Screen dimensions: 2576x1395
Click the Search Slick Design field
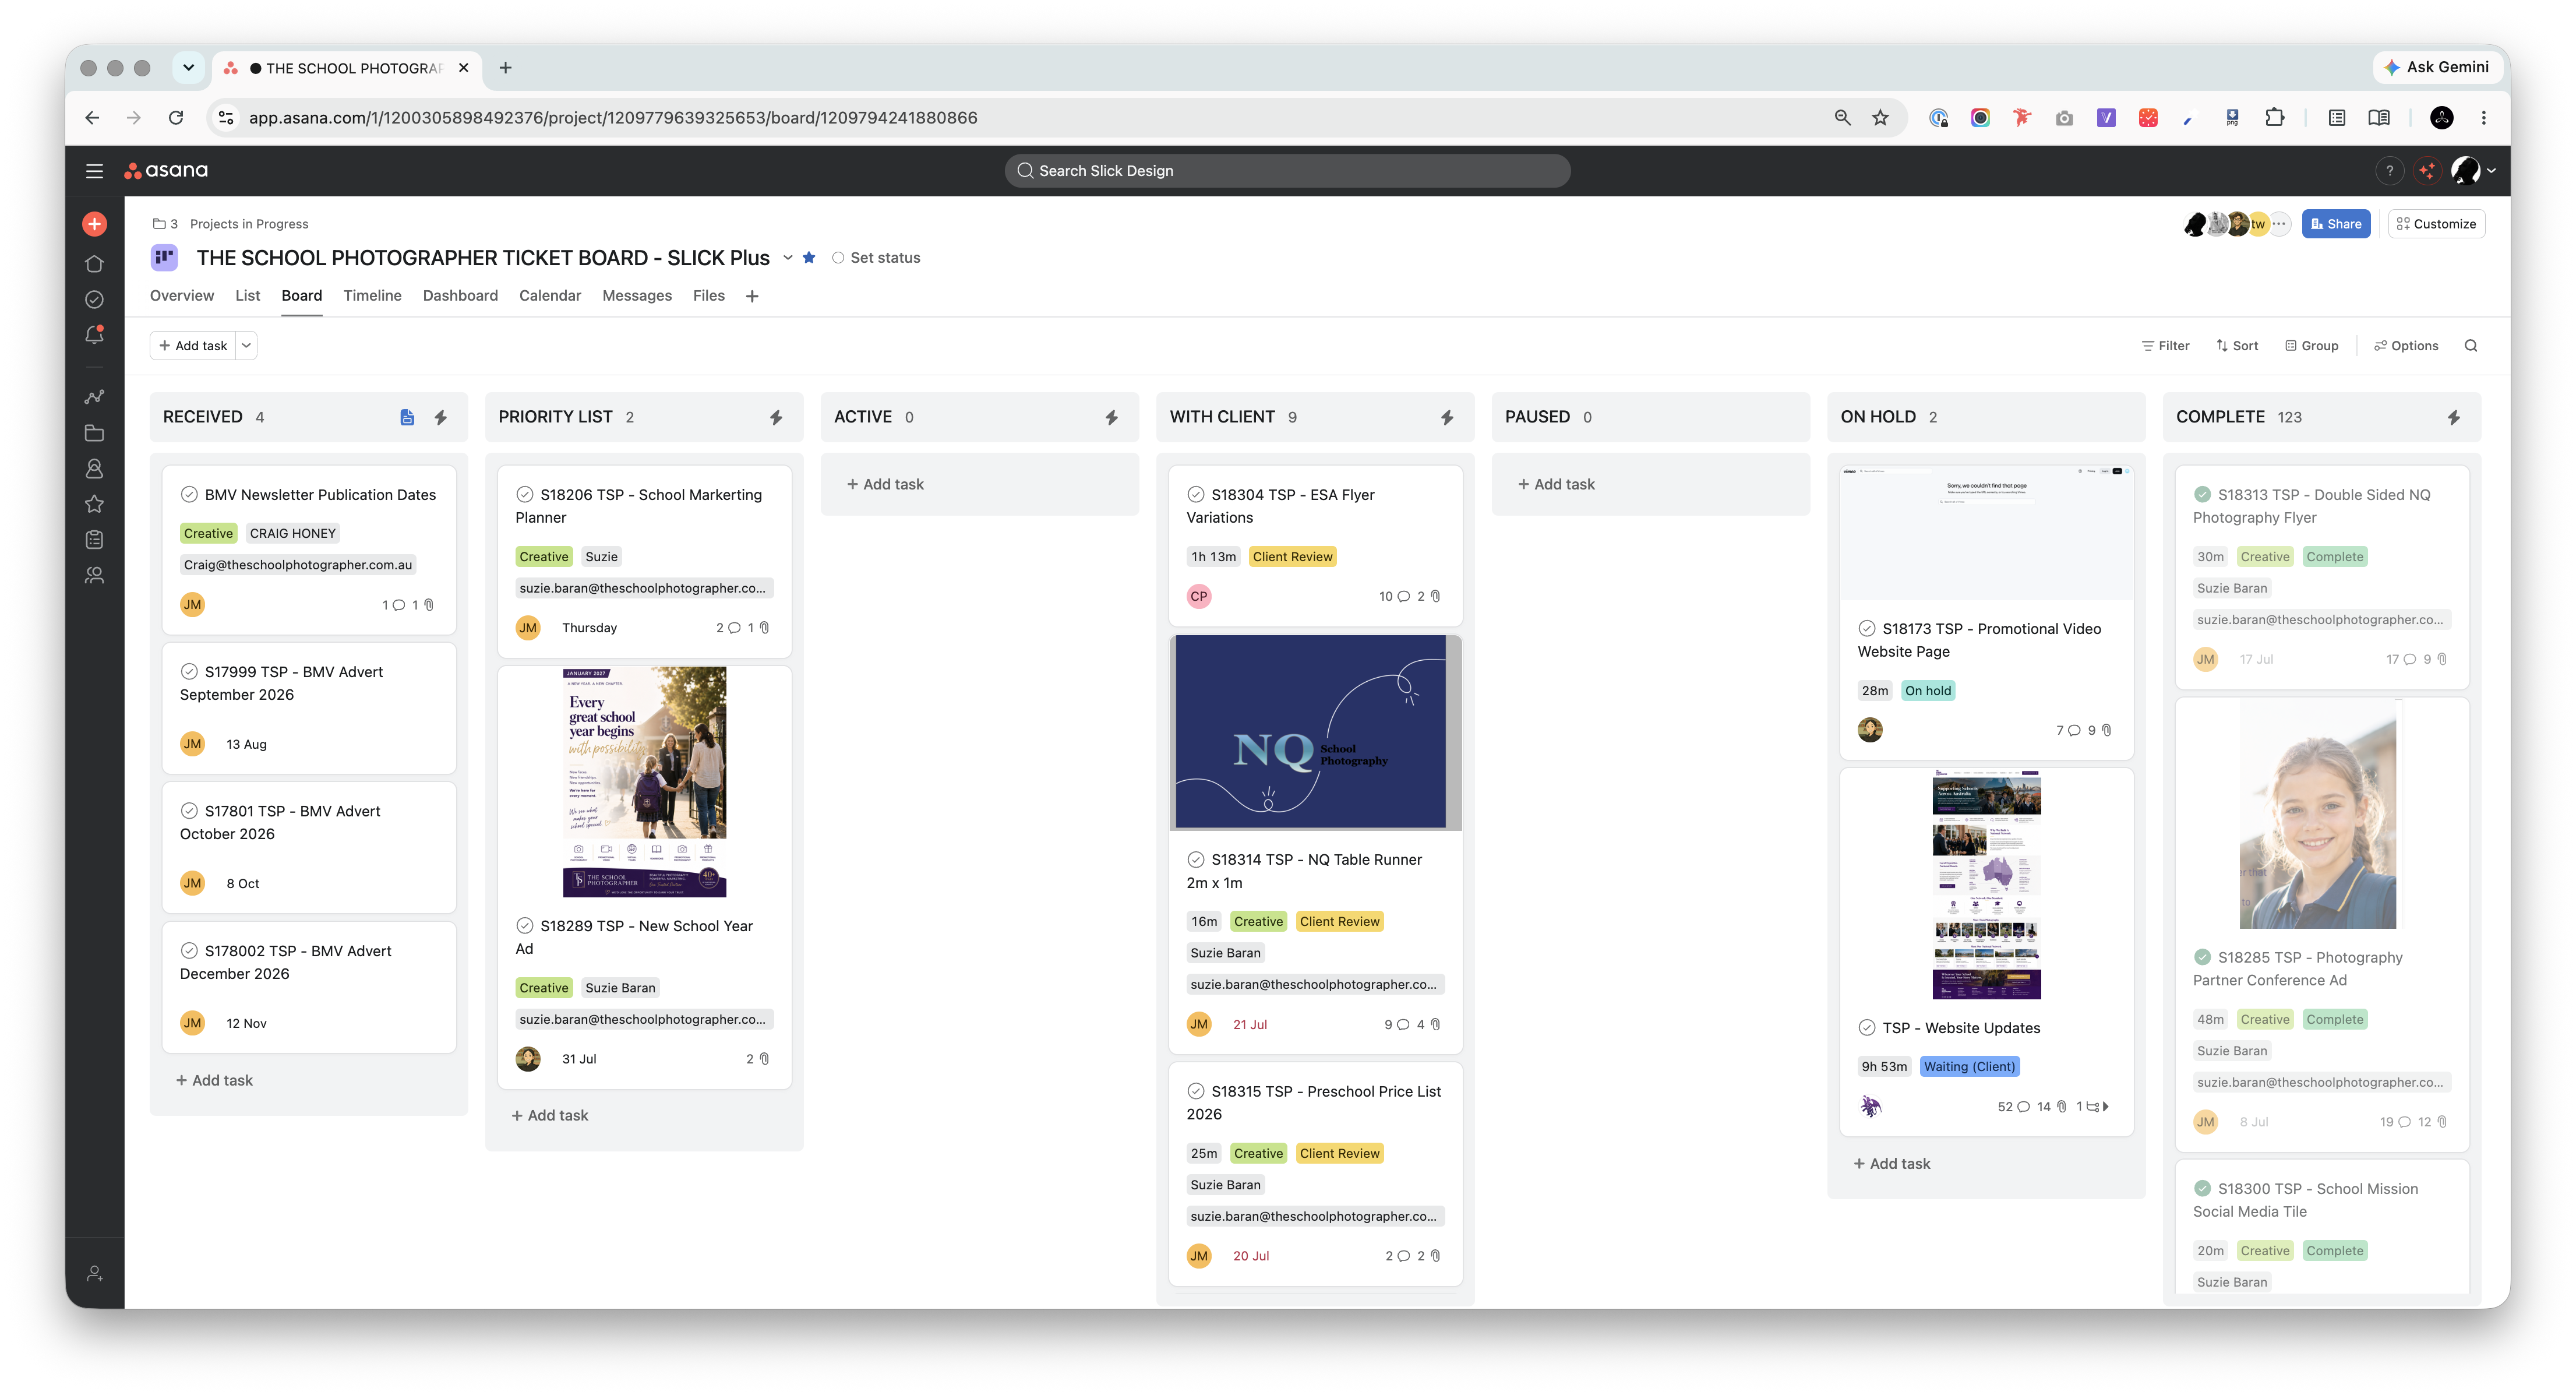pos(1287,171)
